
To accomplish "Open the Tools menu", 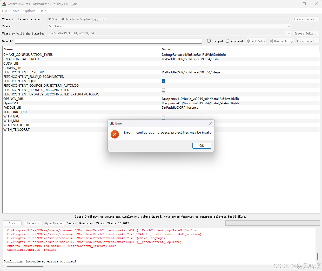I will pyautogui.click(x=15, y=11).
